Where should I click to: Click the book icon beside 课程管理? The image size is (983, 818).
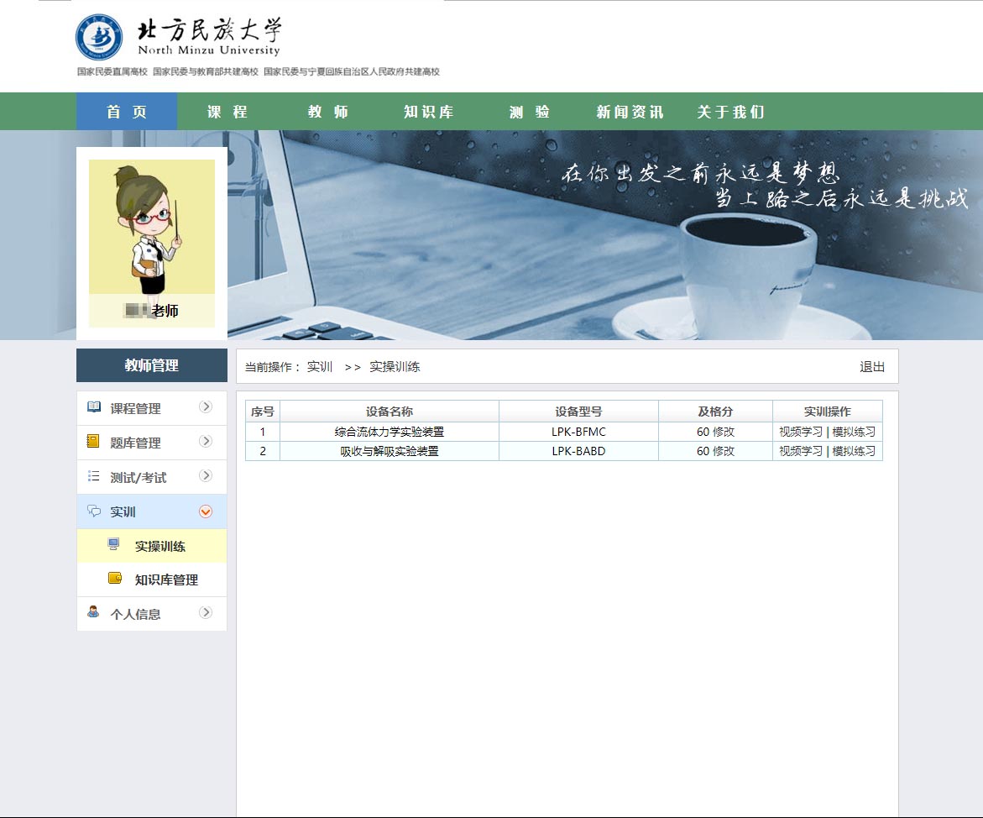click(94, 407)
